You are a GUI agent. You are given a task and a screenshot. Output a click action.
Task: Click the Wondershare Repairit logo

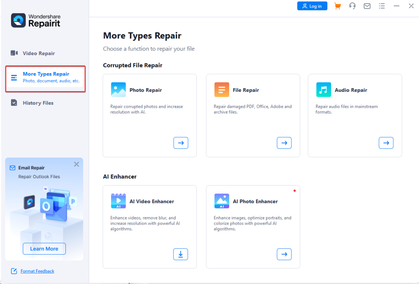(x=36, y=20)
